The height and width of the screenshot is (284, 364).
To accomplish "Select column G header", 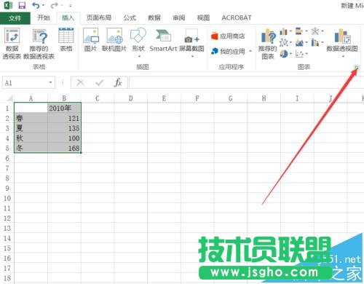I will [231, 98].
